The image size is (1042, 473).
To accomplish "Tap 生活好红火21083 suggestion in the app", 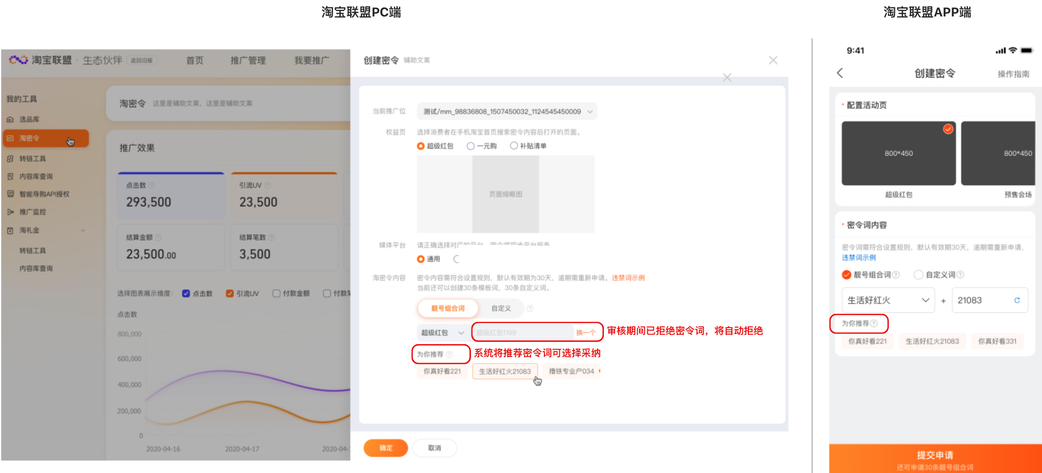I will click(932, 341).
